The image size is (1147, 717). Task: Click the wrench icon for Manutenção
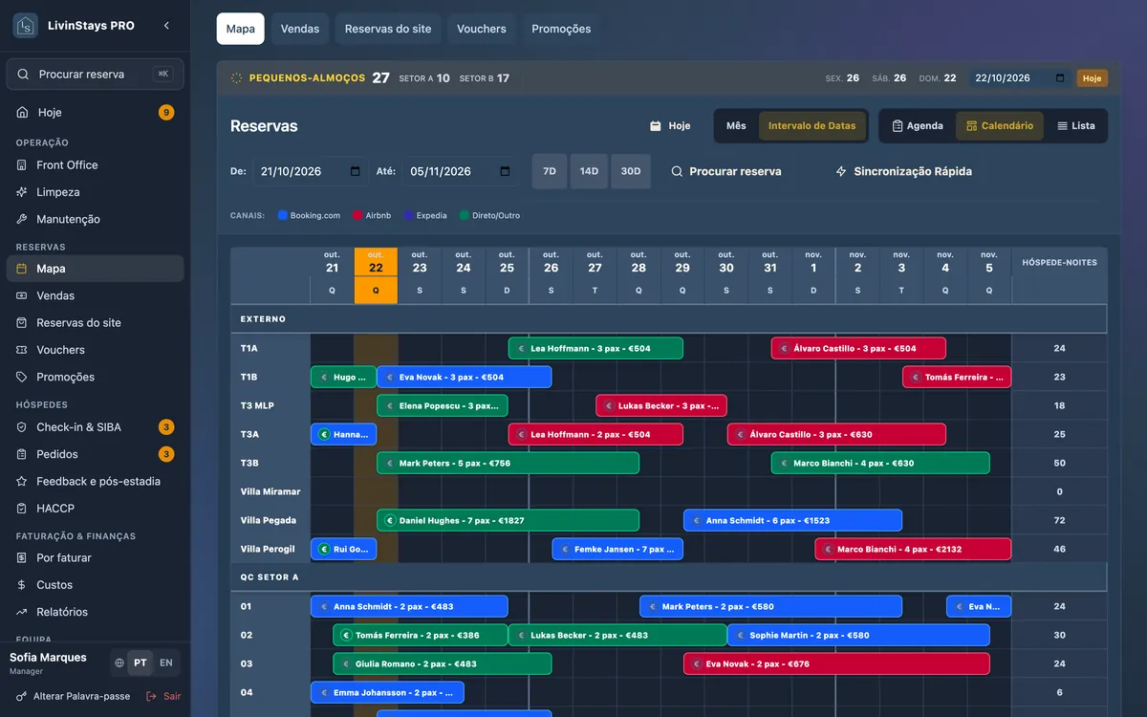22,219
